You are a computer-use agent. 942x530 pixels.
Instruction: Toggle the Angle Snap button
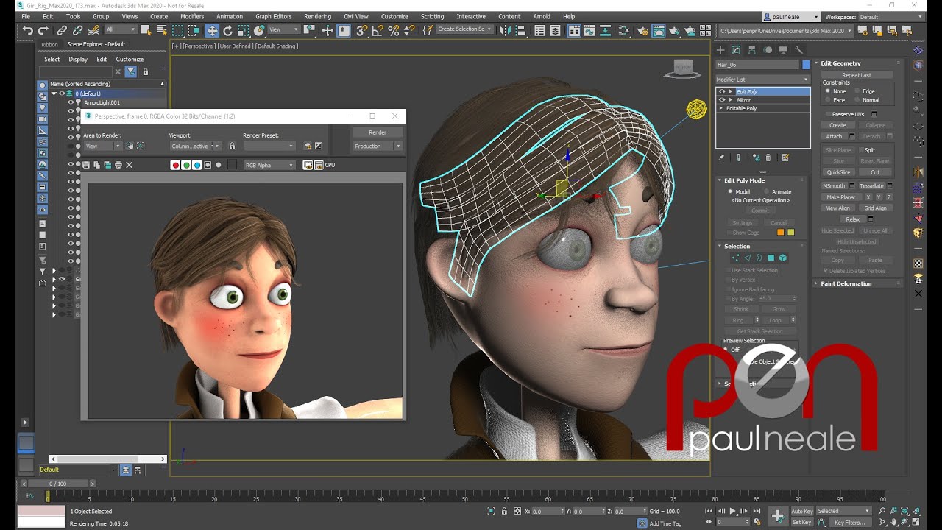coord(377,30)
